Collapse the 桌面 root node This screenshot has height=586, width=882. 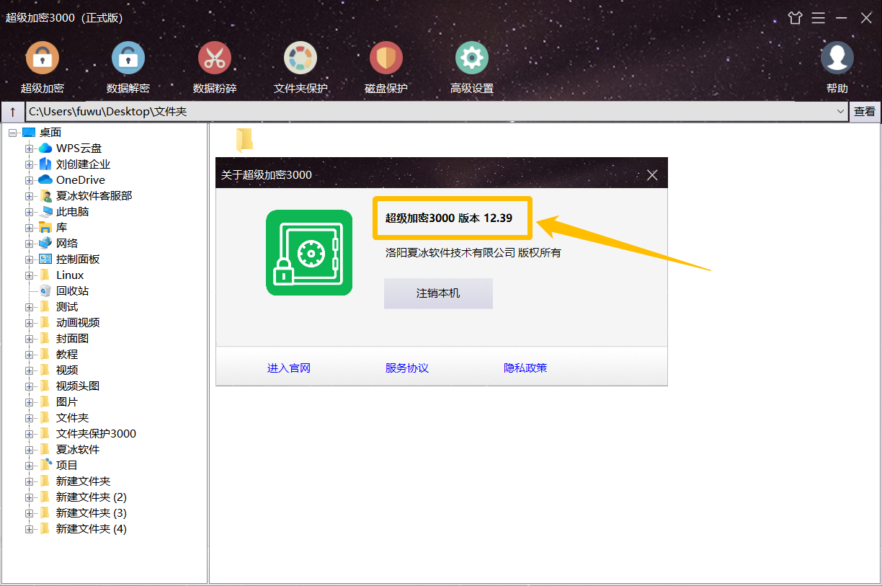point(12,133)
